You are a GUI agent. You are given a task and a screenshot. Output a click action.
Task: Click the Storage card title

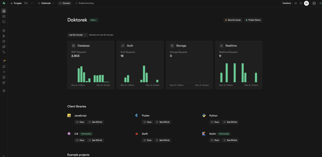pyautogui.click(x=181, y=46)
